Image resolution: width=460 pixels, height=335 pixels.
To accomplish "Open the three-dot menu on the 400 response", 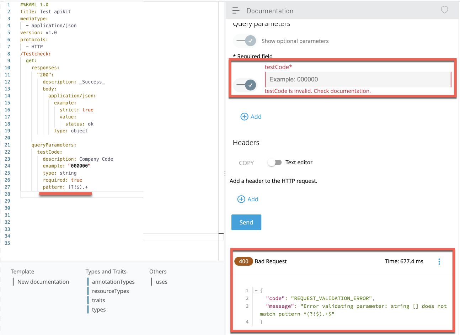I will click(x=439, y=261).
